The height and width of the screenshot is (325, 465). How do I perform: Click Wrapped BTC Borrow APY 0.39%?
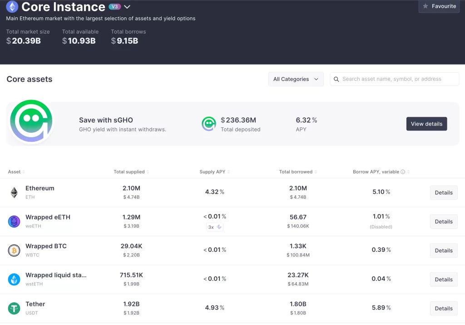click(x=381, y=250)
